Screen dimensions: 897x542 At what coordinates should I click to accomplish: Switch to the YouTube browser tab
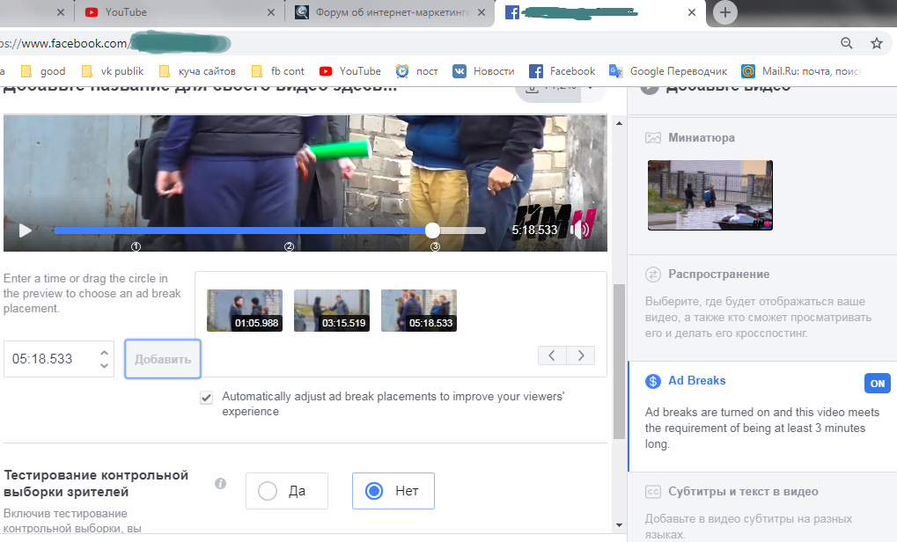pos(177,12)
